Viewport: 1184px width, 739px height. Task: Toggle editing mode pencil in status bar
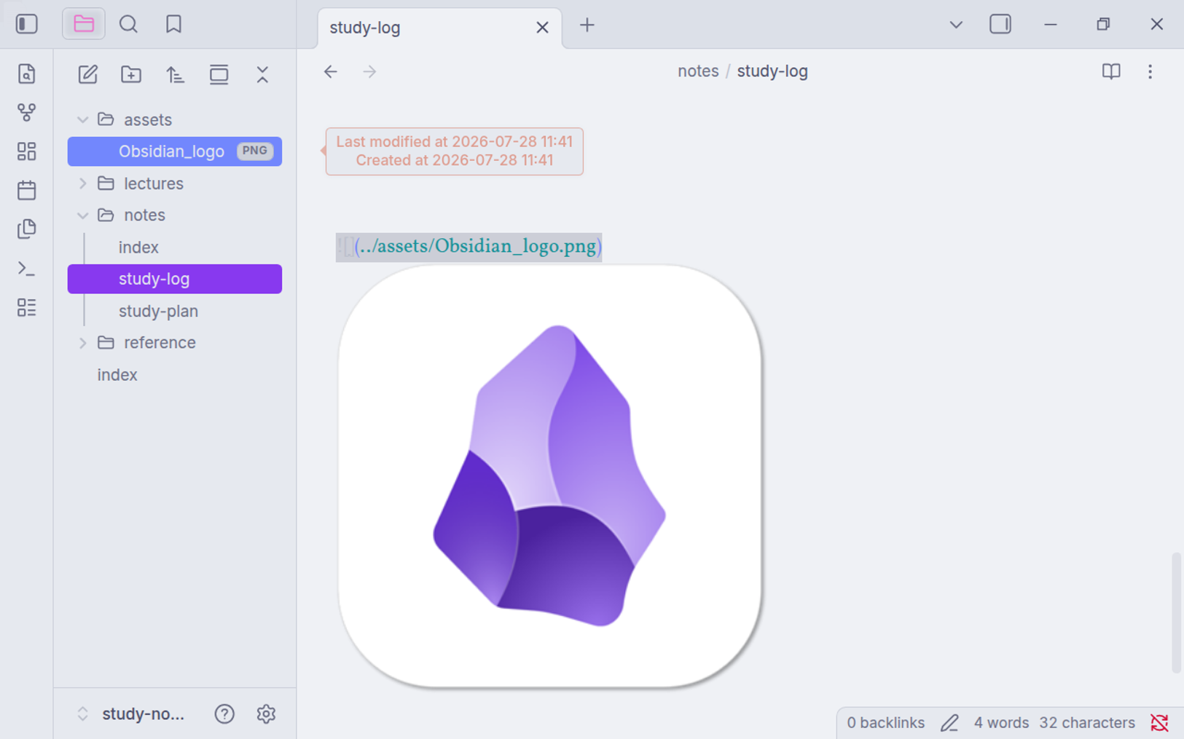[949, 723]
